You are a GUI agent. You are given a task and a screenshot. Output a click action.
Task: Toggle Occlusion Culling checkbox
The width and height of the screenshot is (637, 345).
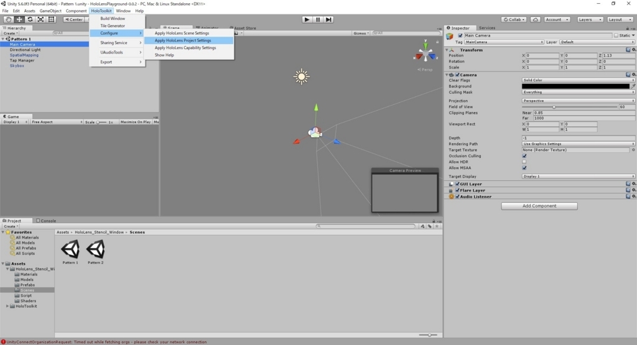524,156
